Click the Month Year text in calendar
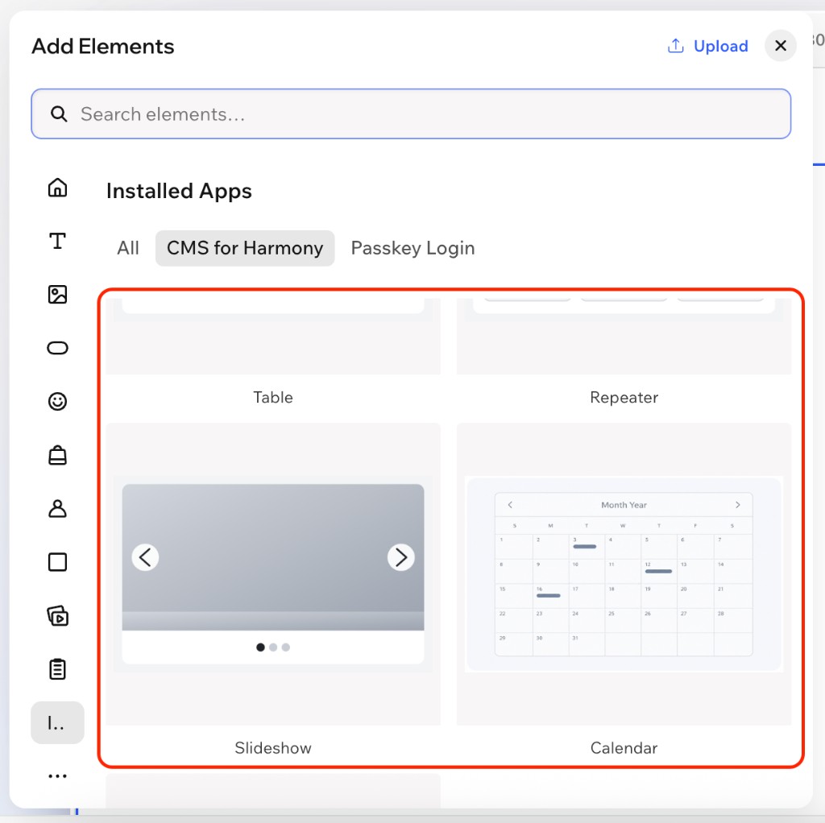 624,505
